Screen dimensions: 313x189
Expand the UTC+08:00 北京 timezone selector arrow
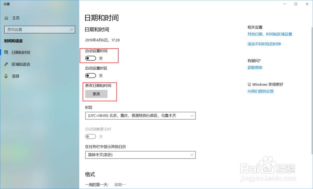(192, 116)
